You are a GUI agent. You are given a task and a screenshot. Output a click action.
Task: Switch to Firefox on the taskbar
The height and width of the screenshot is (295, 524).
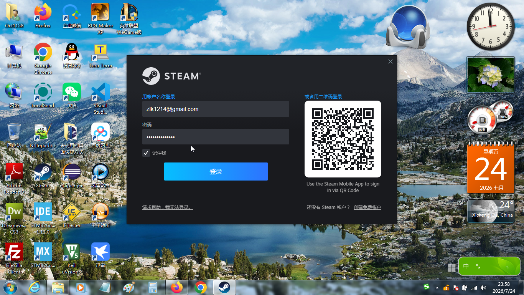click(177, 287)
